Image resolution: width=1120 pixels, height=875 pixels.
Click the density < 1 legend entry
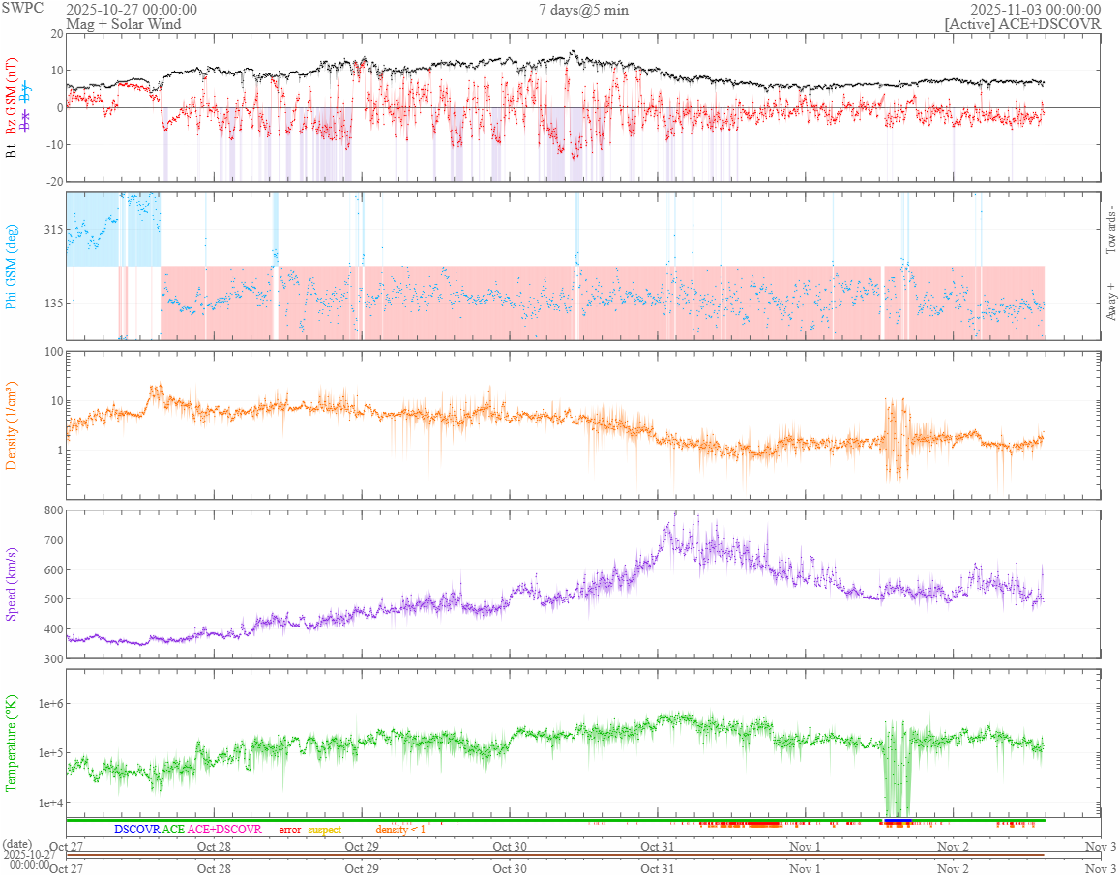coord(400,830)
